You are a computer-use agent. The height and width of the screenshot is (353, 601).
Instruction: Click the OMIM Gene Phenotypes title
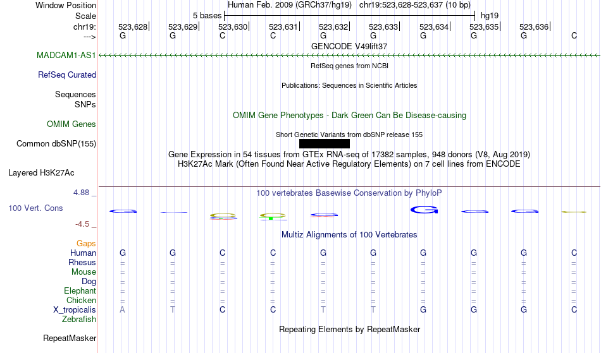(350, 115)
